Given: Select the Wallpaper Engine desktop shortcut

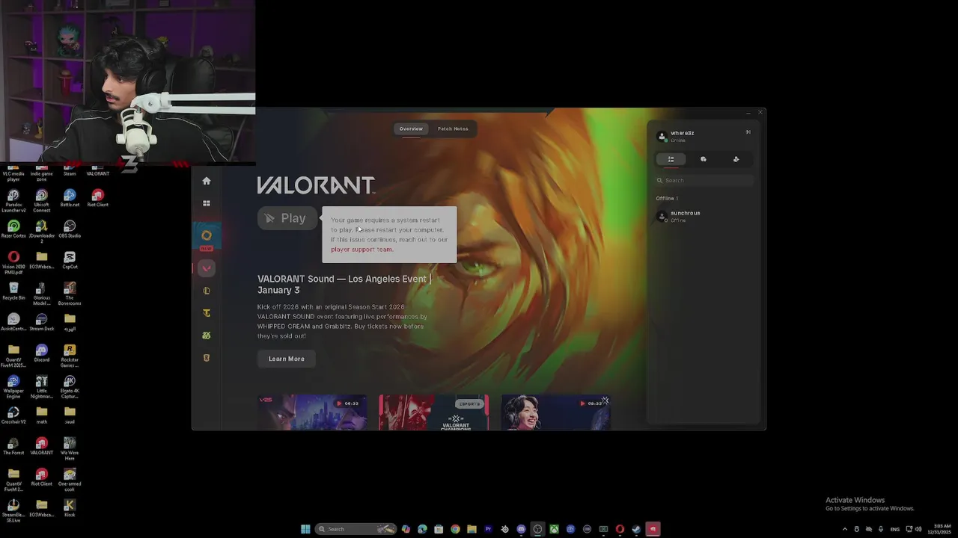Looking at the screenshot, I should pyautogui.click(x=13, y=387).
